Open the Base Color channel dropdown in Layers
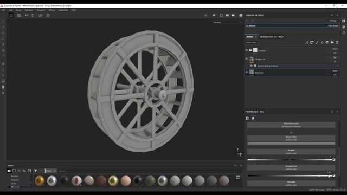Screen dimensions: 347x195 (x=252, y=42)
